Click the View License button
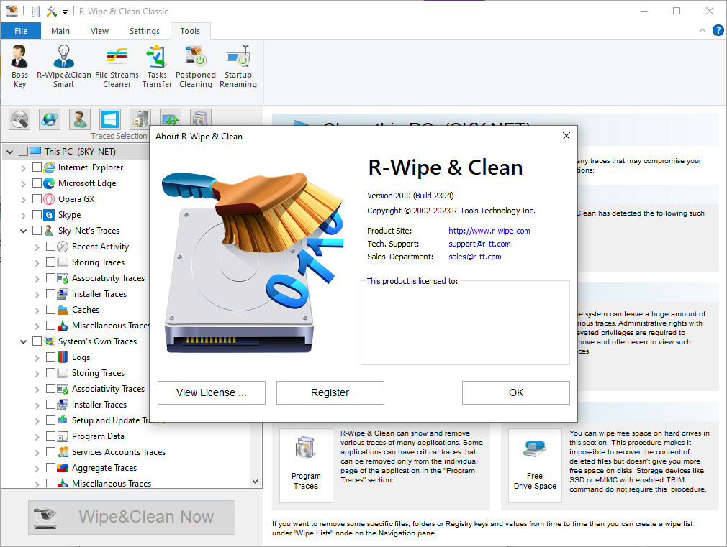Image resolution: width=727 pixels, height=547 pixels. (x=212, y=392)
